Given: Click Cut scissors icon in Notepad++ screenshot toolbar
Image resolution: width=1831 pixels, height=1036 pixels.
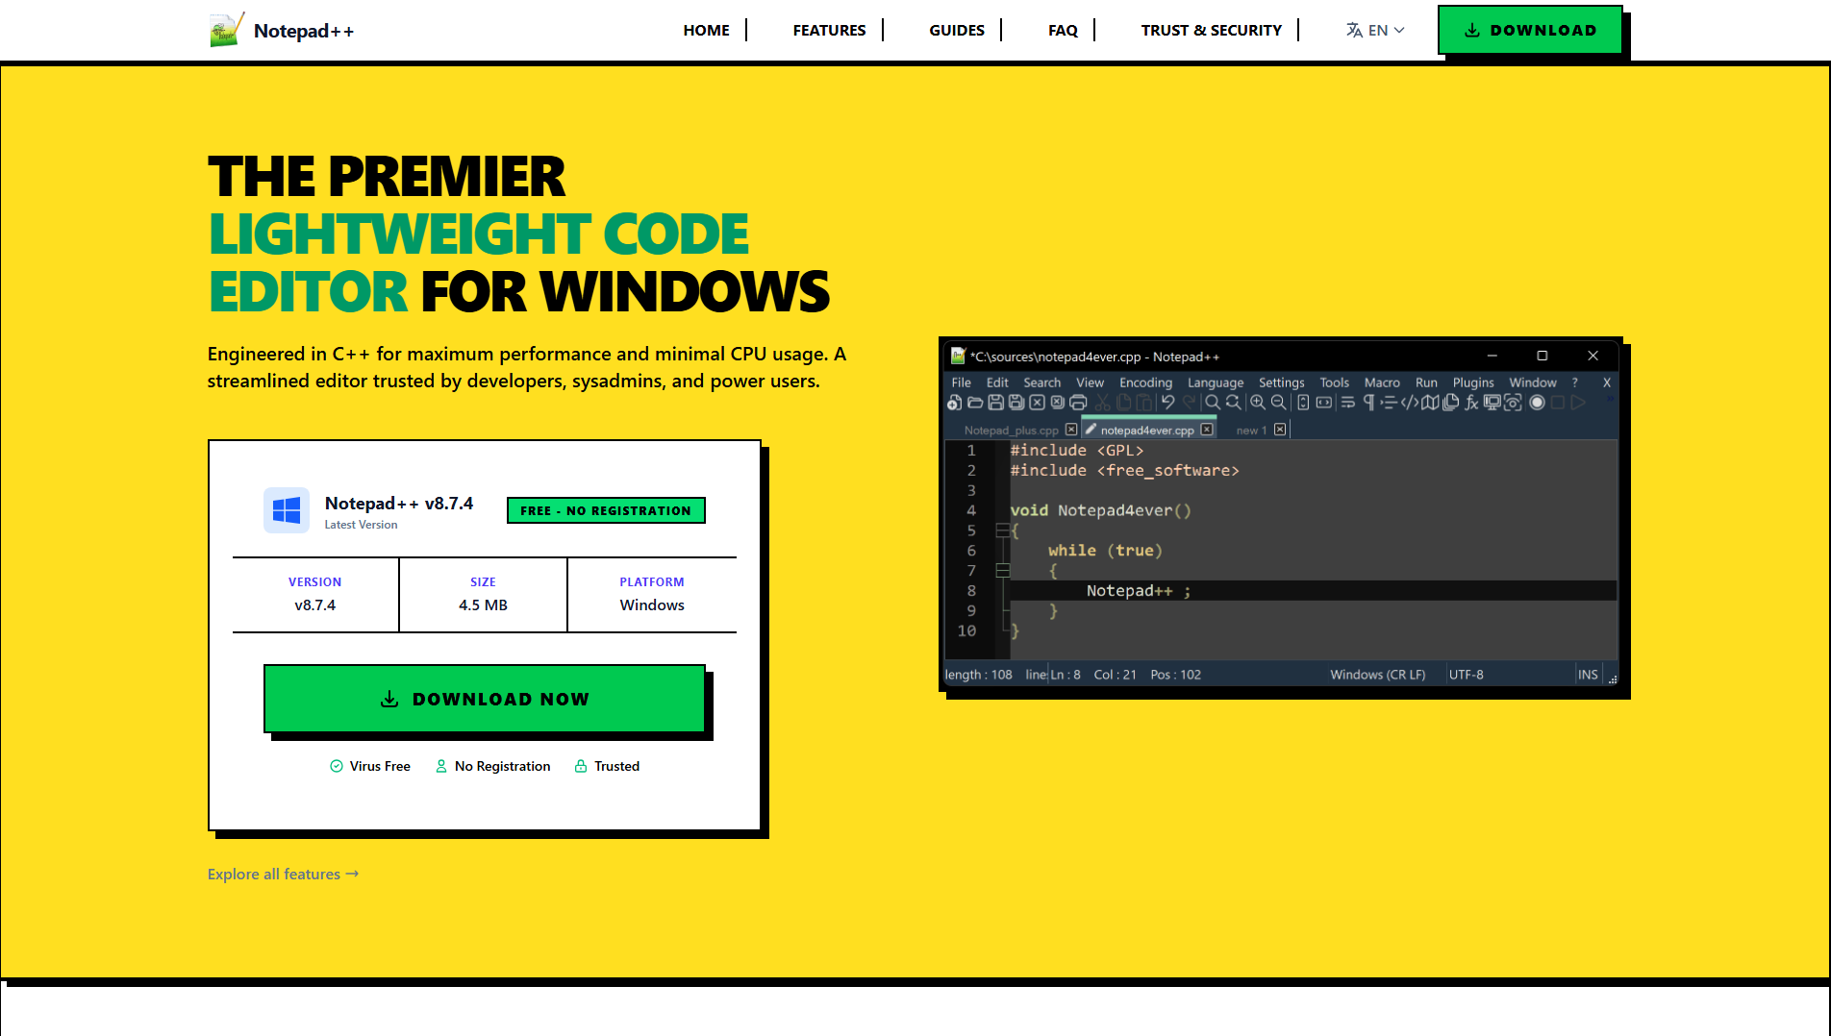Looking at the screenshot, I should [1103, 403].
